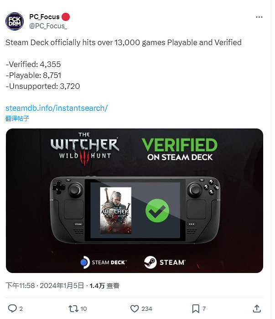The image size is (275, 319).
Task: Click the Witcher Wild Hunt title logo
Action: tap(84, 147)
